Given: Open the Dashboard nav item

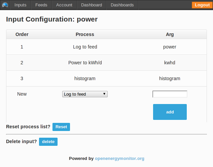Looking at the screenshot, I should 92,5.
